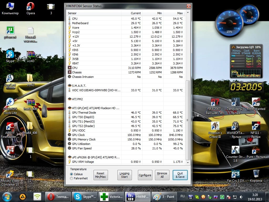Launch the Assassin's Creed III shortcut
The height and width of the screenshot is (202, 269).
215,130
